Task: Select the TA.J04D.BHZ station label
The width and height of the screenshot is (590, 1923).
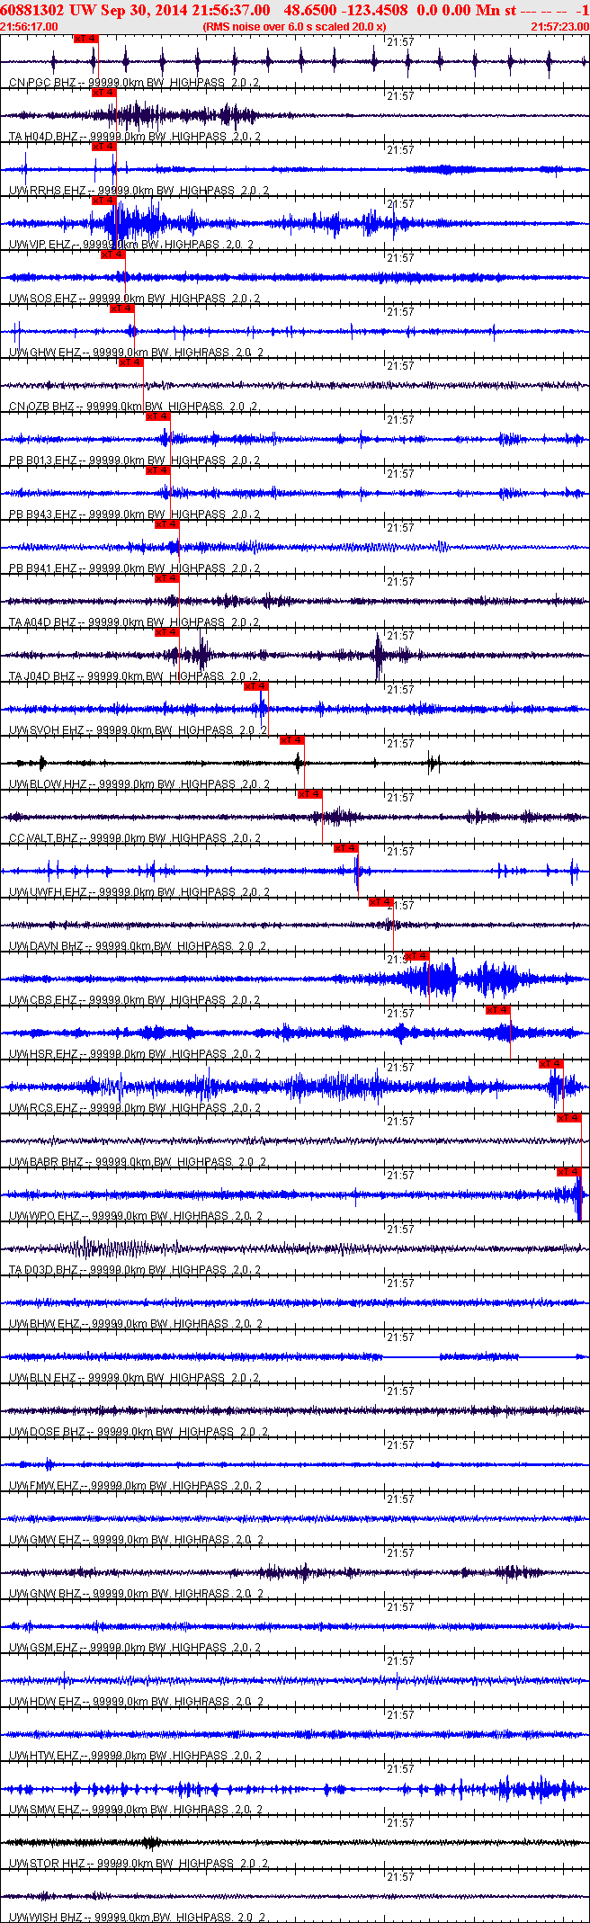Action: (135, 676)
